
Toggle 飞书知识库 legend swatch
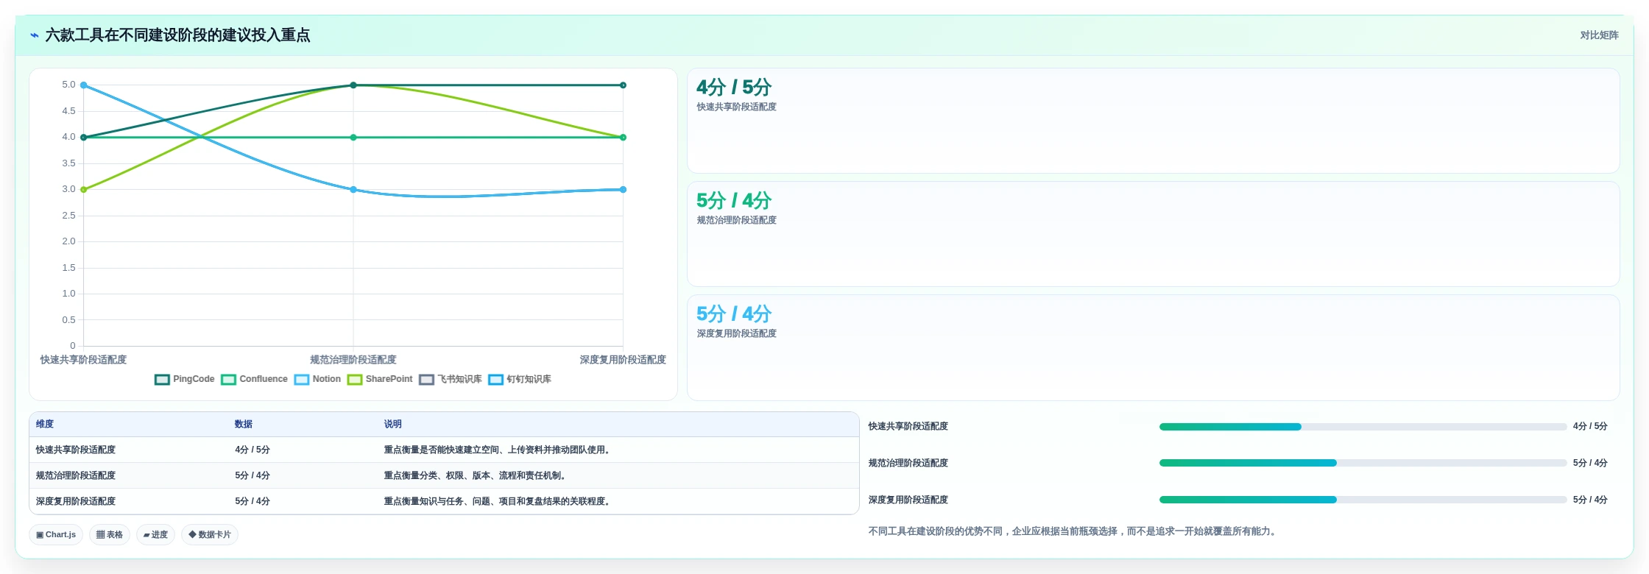[427, 380]
